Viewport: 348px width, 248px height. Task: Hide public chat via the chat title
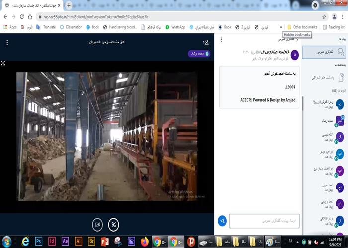pos(288,39)
